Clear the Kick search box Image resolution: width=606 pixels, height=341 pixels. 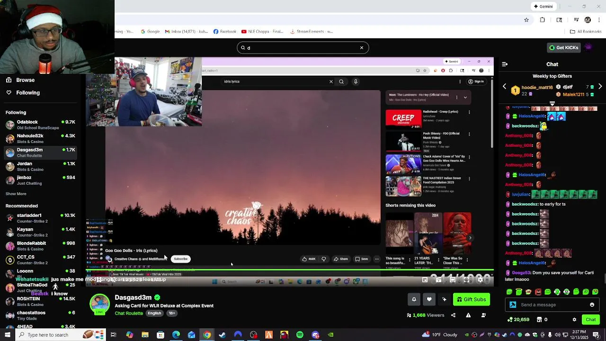tap(362, 48)
